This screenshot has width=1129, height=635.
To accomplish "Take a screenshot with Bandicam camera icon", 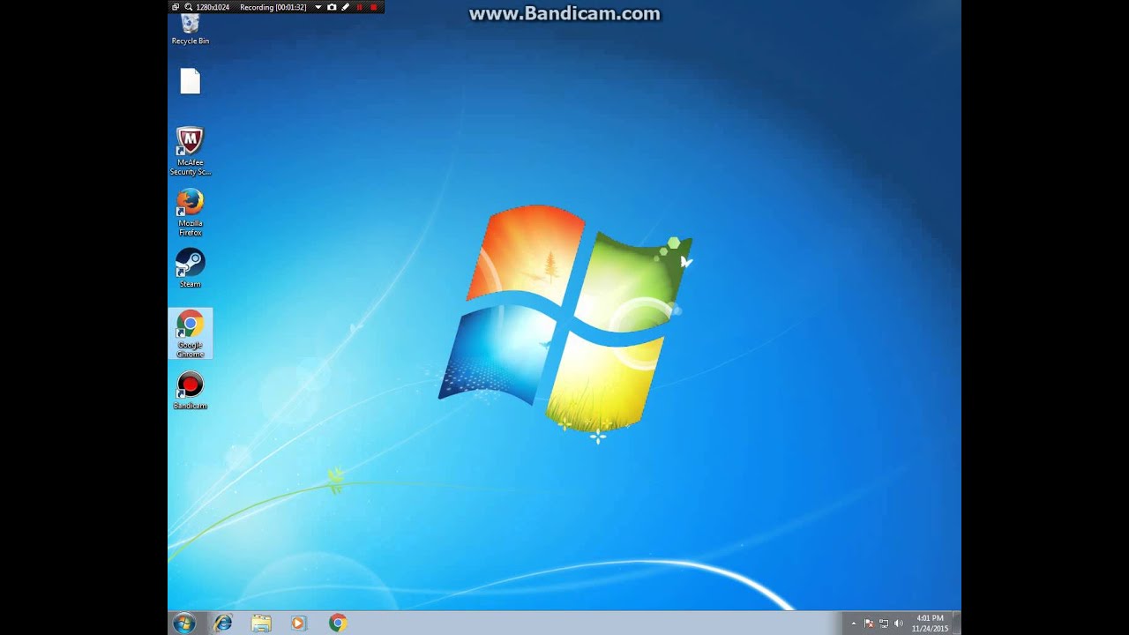I will tap(332, 7).
